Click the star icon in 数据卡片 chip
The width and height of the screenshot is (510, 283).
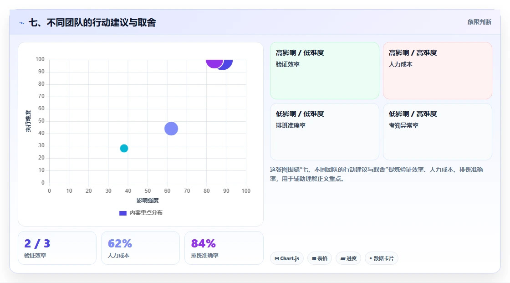(x=371, y=258)
